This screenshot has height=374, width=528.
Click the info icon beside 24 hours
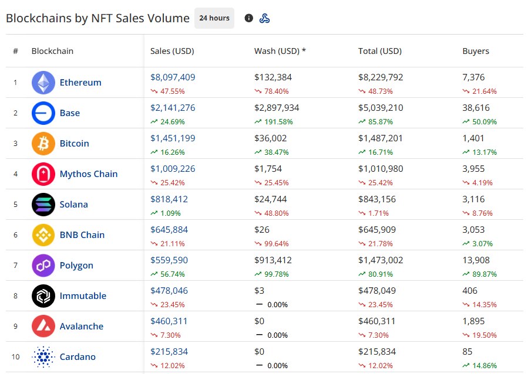pyautogui.click(x=248, y=18)
